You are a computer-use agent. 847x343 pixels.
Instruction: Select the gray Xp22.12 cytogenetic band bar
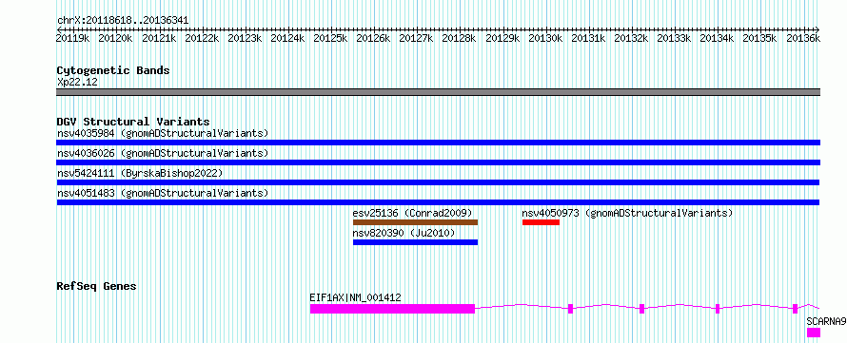(438, 92)
